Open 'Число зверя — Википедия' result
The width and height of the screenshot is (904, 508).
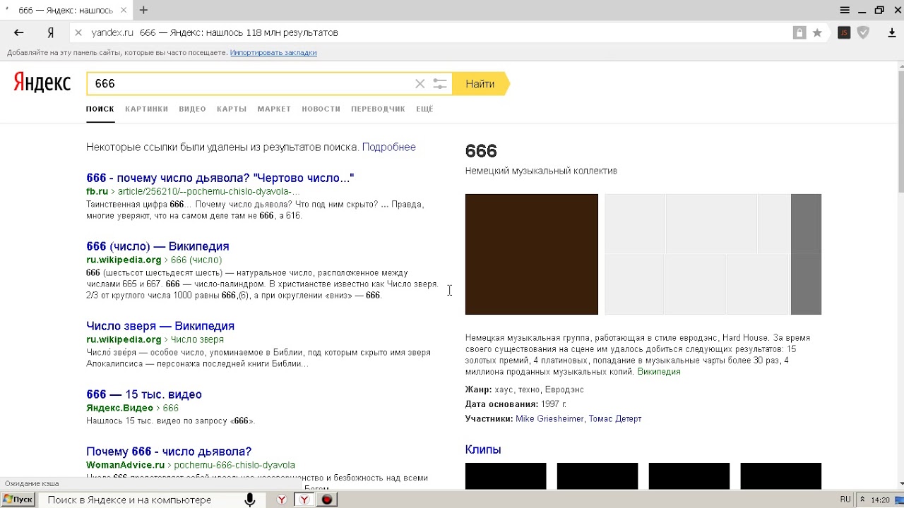(x=160, y=326)
